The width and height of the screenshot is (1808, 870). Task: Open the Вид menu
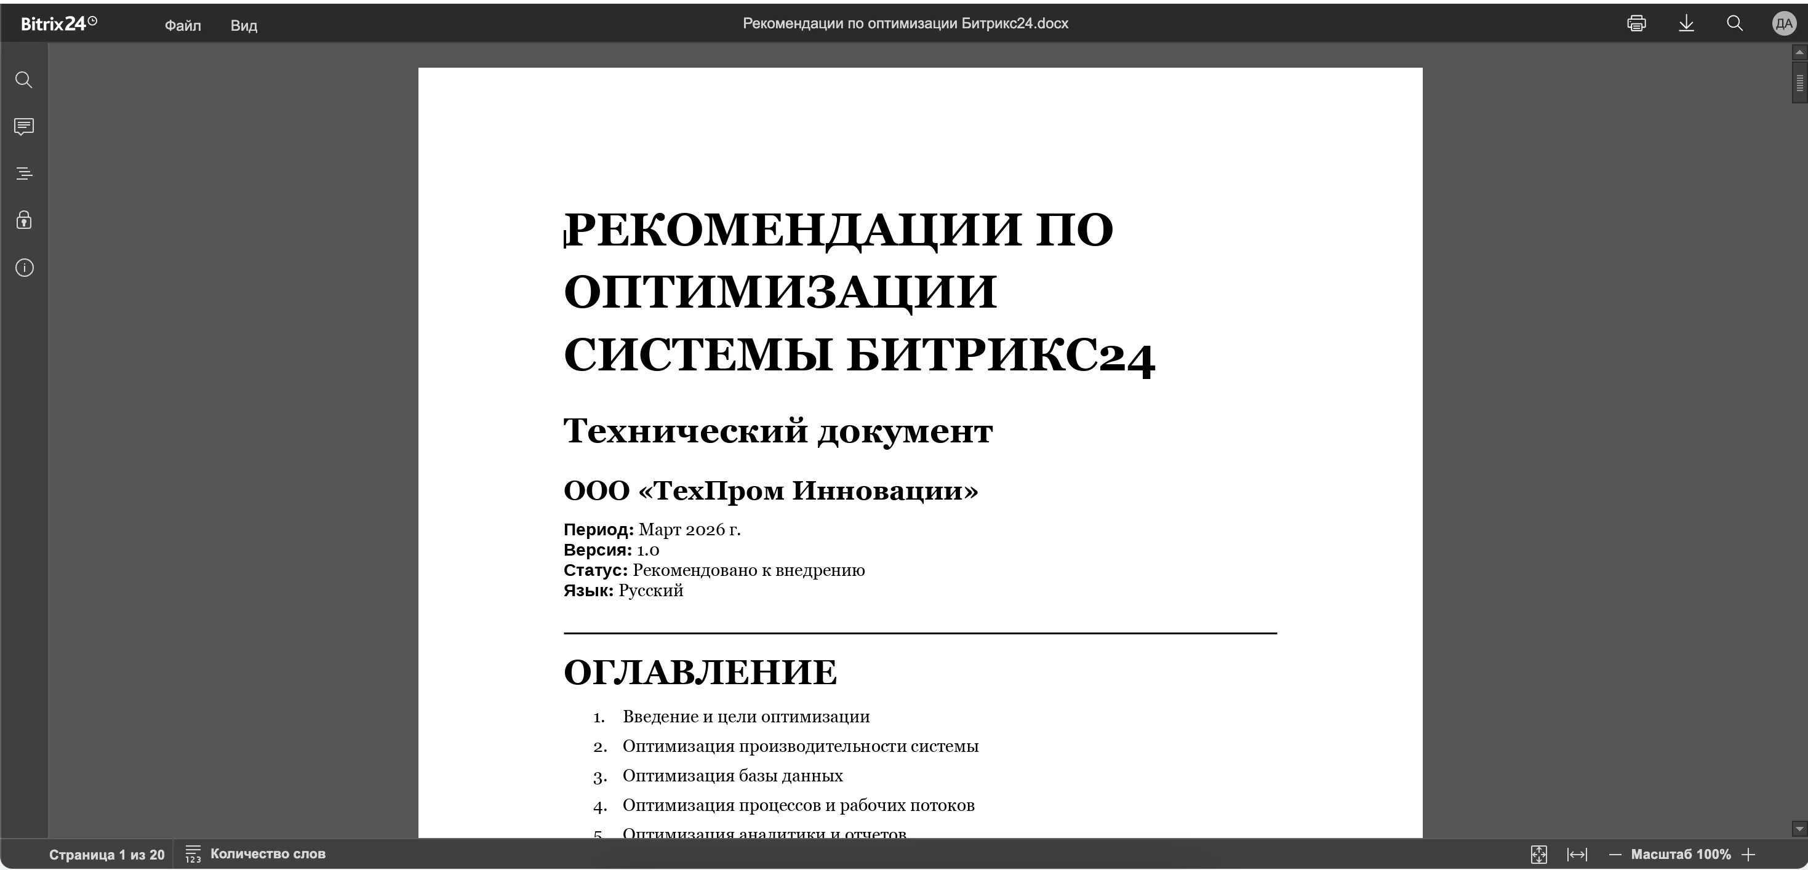[244, 25]
